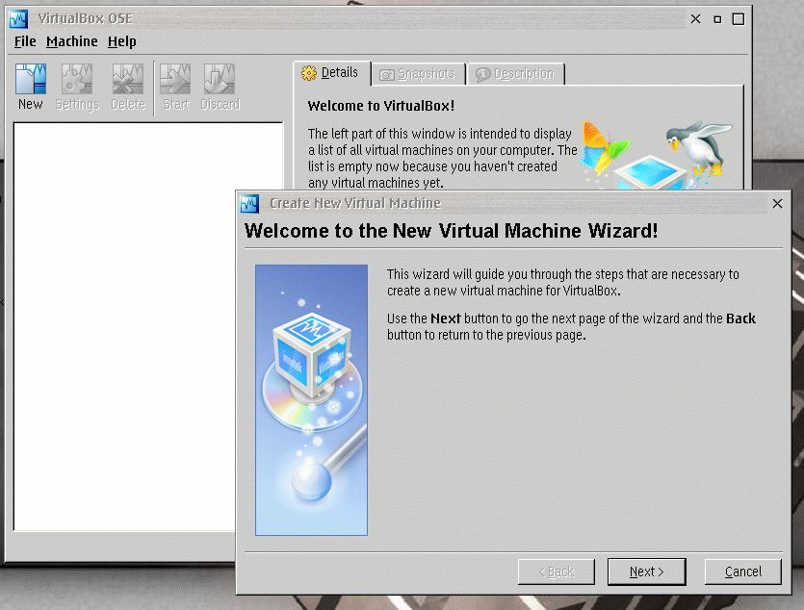Click the penguin and butterfly welcome image
804x610 pixels.
click(657, 154)
